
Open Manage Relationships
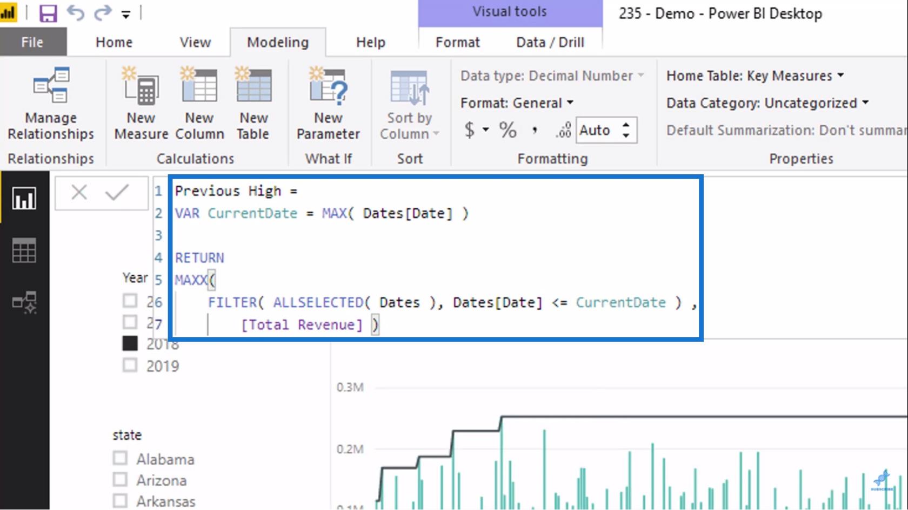[51, 104]
